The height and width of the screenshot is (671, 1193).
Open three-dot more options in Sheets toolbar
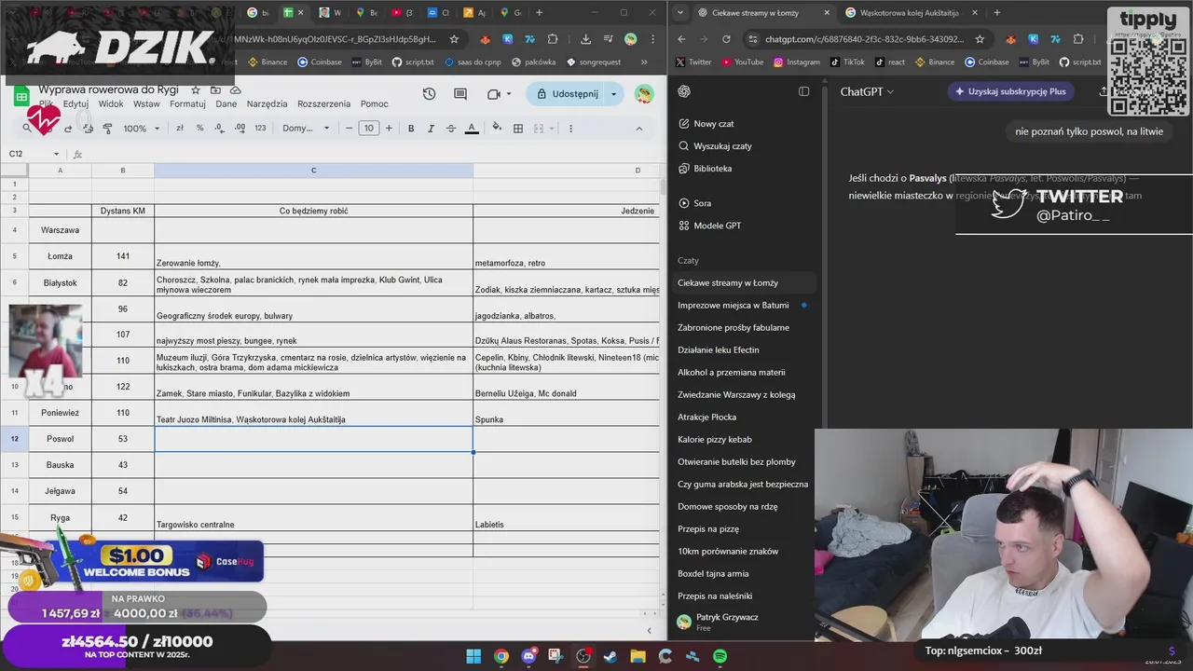pos(570,129)
